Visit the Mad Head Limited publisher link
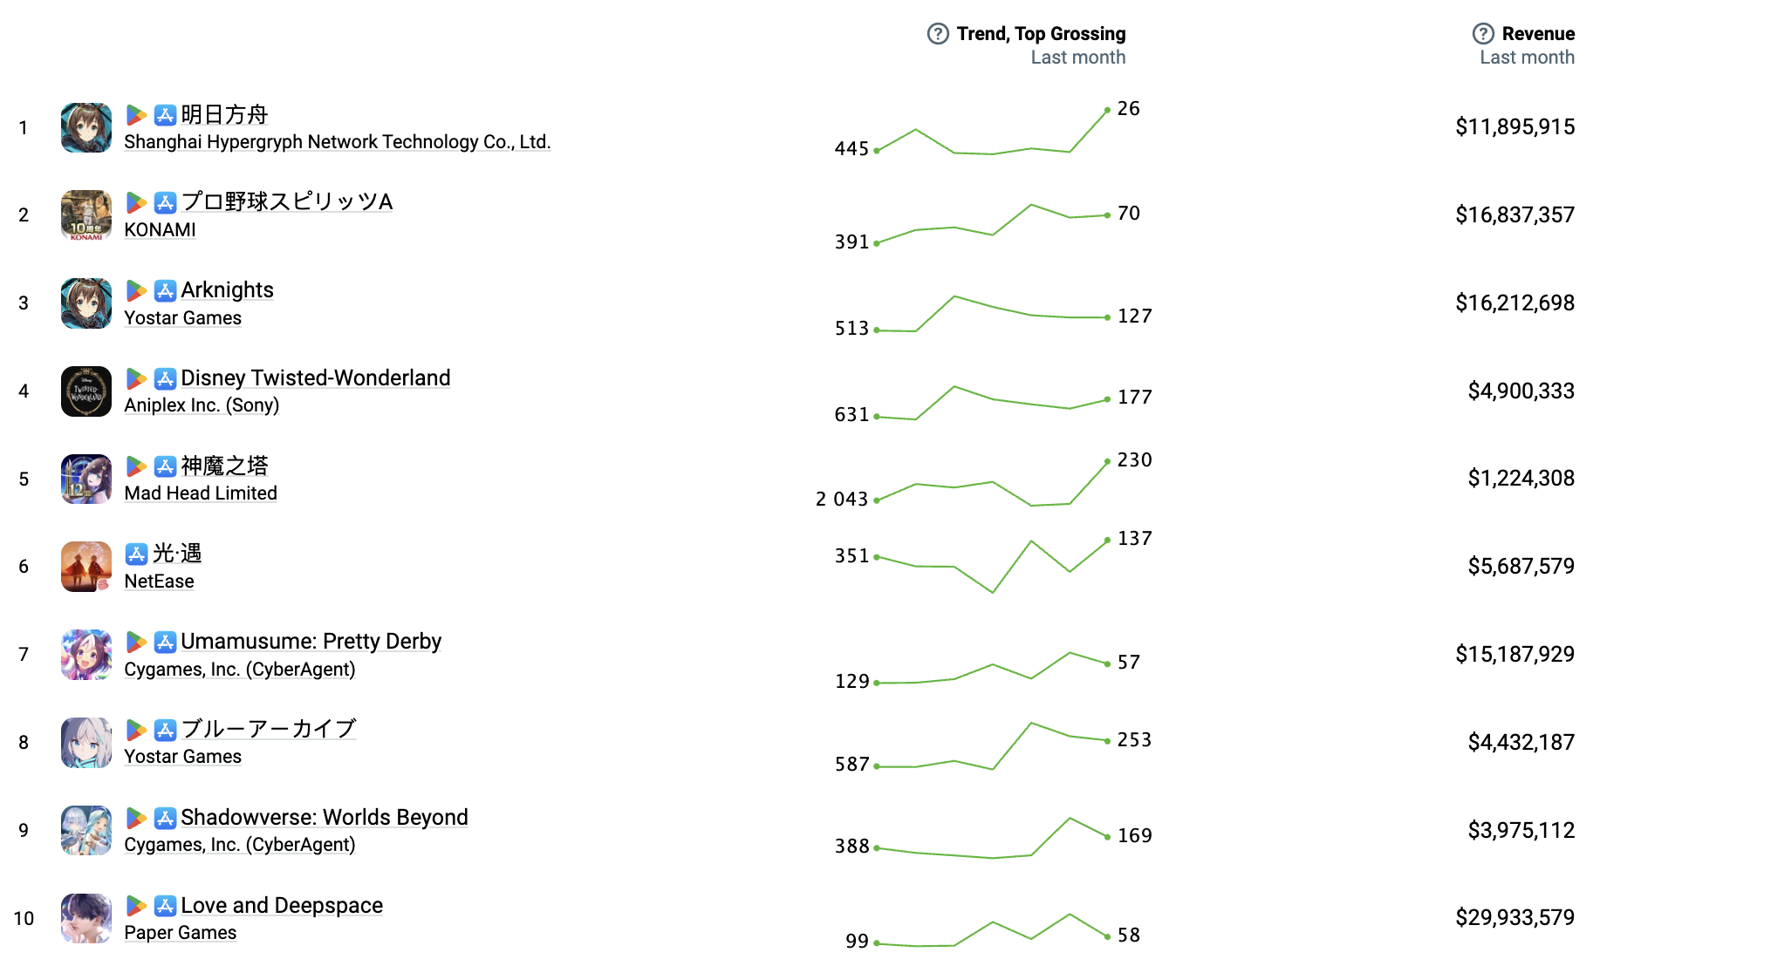 201,493
